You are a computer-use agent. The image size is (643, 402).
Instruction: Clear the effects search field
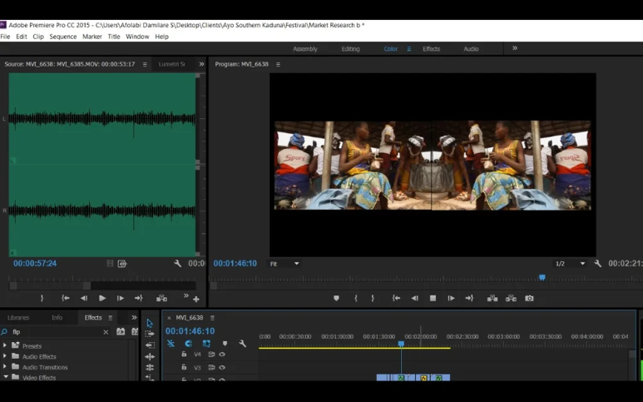106,332
